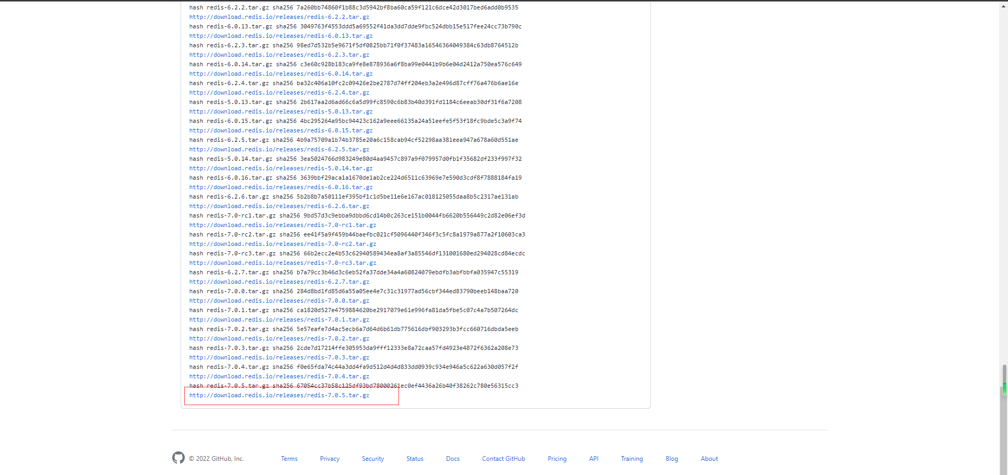Click the redis-6.2.7.tar.gz download URL
The width and height of the screenshot is (1008, 475).
tap(279, 282)
